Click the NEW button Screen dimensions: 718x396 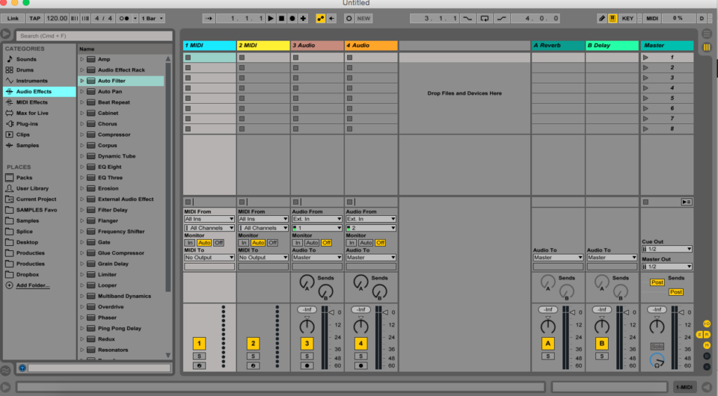[364, 18]
